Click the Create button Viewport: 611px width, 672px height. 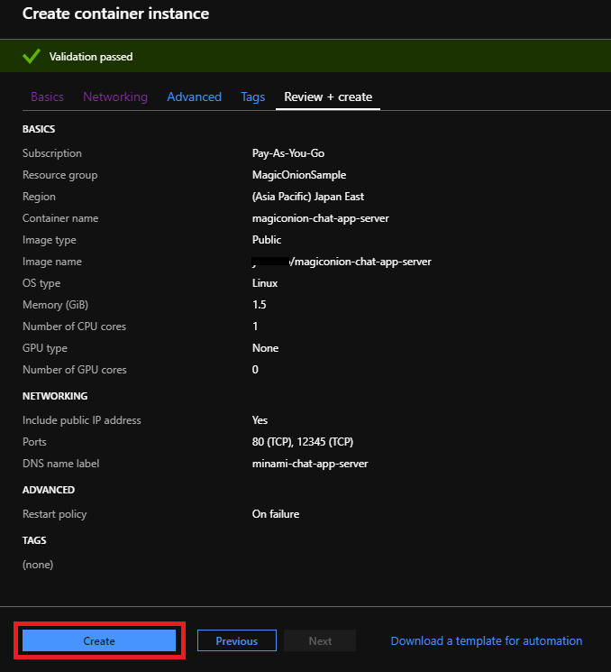coord(99,640)
